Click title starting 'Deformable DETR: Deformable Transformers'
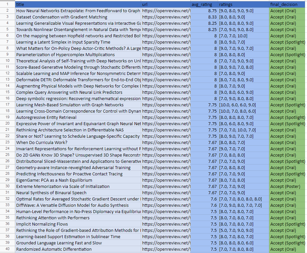Image resolution: width=307 pixels, height=253 pixels. (78, 80)
